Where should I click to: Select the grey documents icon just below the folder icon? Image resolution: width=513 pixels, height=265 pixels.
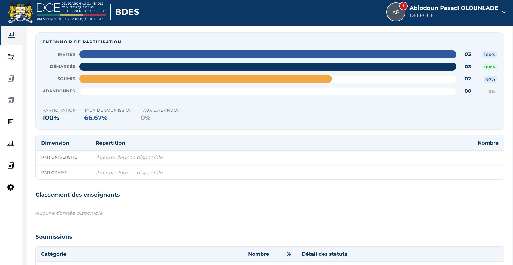11,79
